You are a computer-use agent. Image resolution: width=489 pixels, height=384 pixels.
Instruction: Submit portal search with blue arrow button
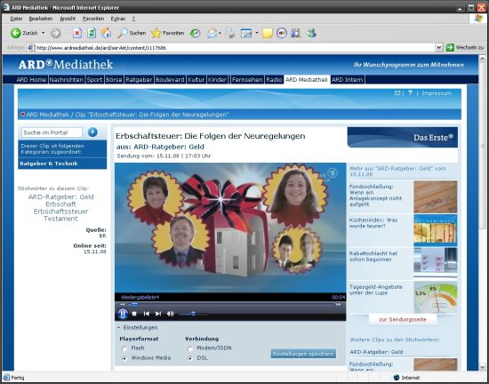click(92, 132)
